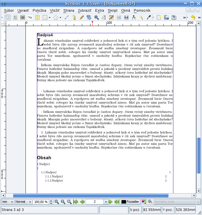This screenshot has height=215, width=202.
Task: Select the measurements compass tool
Action: coord(134,17)
